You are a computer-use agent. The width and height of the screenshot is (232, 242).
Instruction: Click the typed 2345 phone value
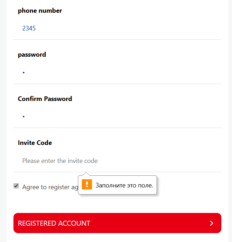29,28
